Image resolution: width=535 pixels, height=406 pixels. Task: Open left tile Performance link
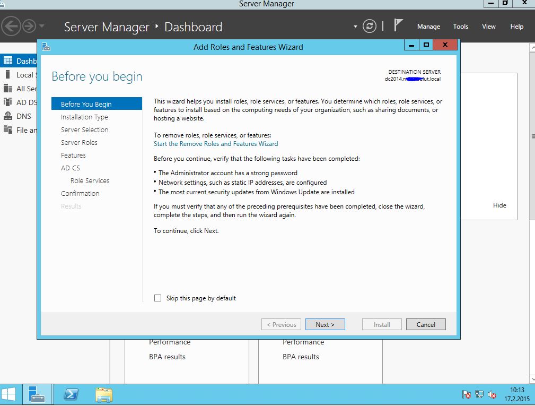pos(170,342)
